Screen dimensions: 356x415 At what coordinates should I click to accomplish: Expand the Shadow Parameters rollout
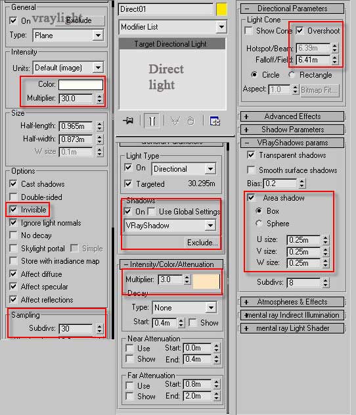coord(292,130)
